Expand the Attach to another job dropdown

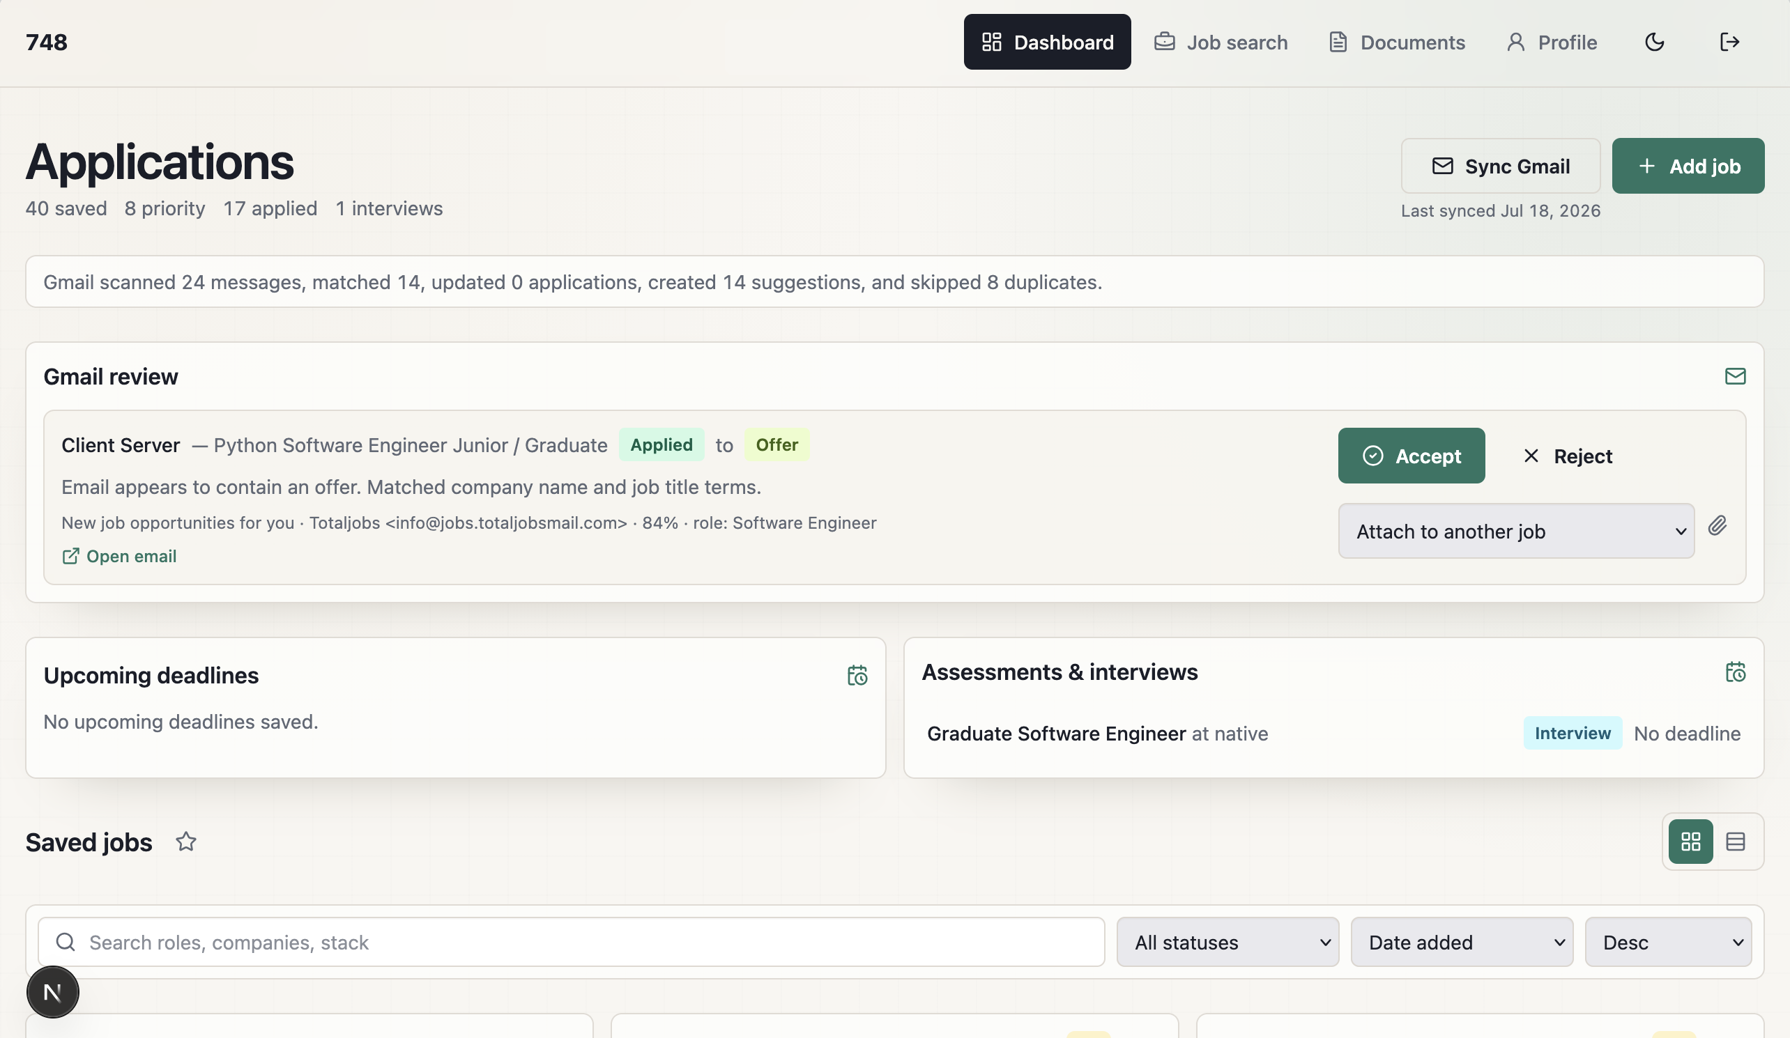(x=1516, y=531)
